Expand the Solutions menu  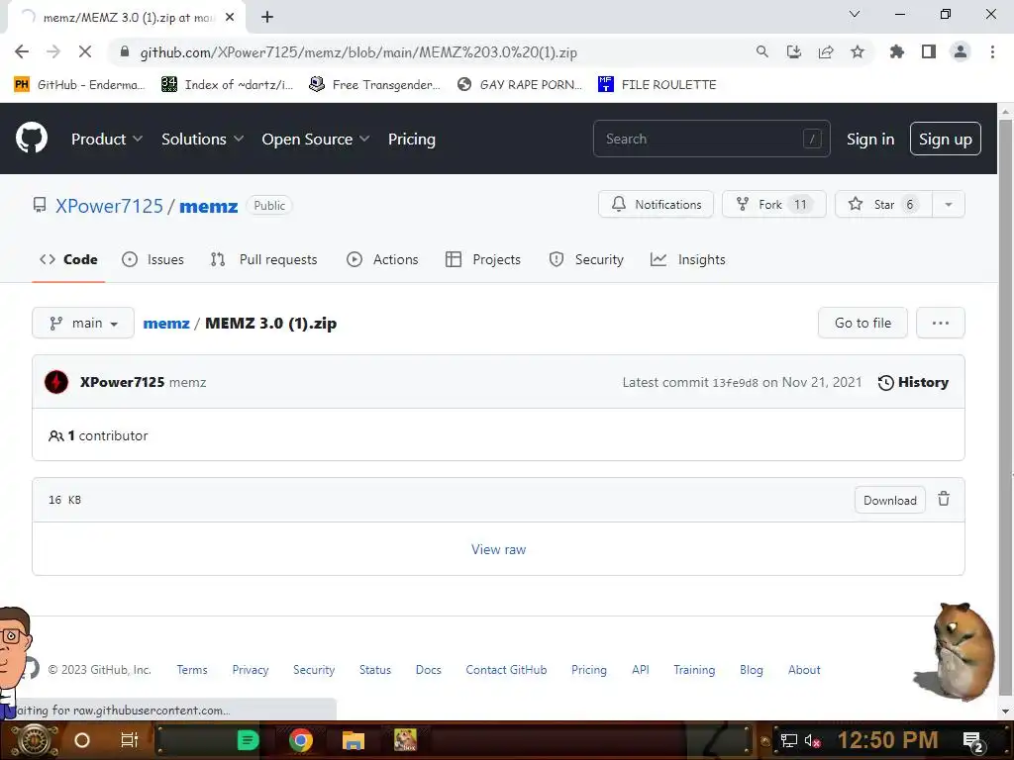click(x=202, y=139)
